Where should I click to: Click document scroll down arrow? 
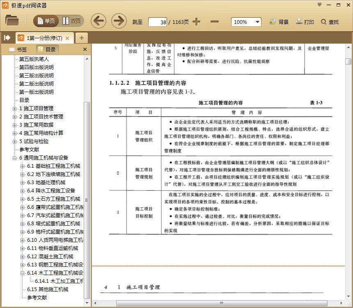coord(348,296)
